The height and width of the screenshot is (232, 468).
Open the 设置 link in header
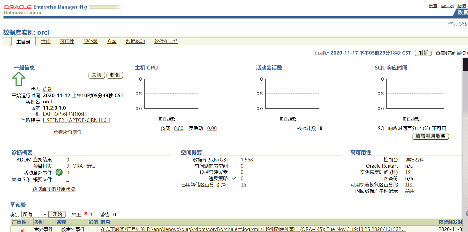point(433,6)
